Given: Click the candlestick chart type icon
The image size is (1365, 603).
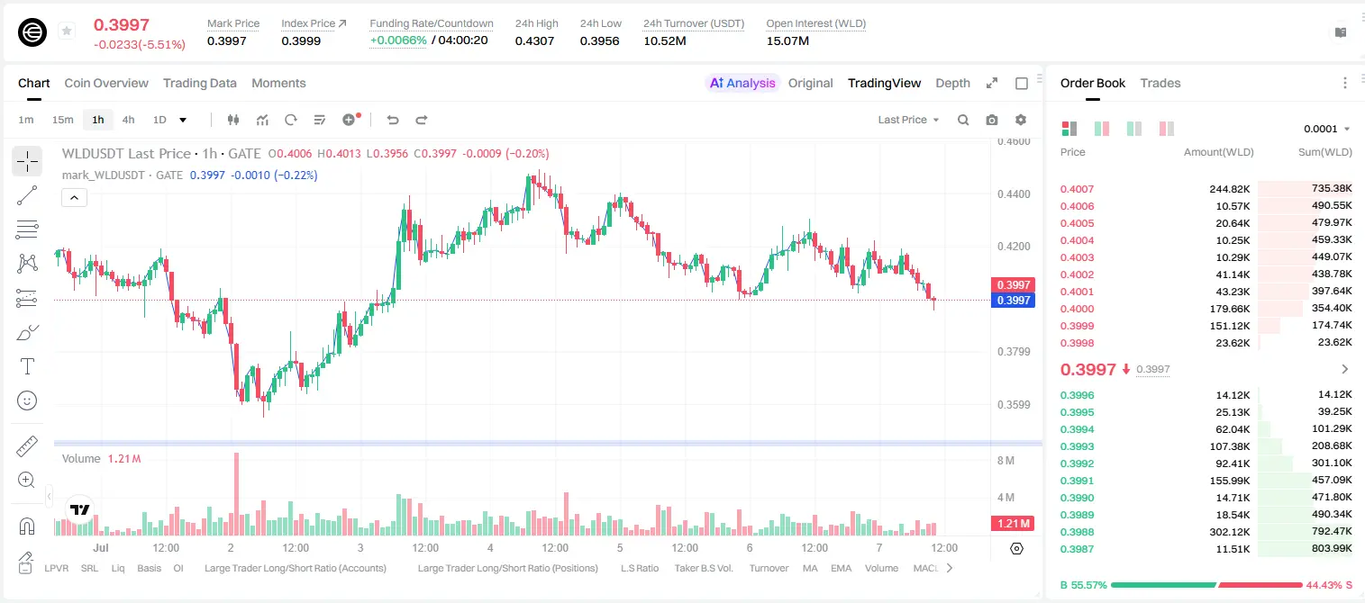Looking at the screenshot, I should 234,120.
